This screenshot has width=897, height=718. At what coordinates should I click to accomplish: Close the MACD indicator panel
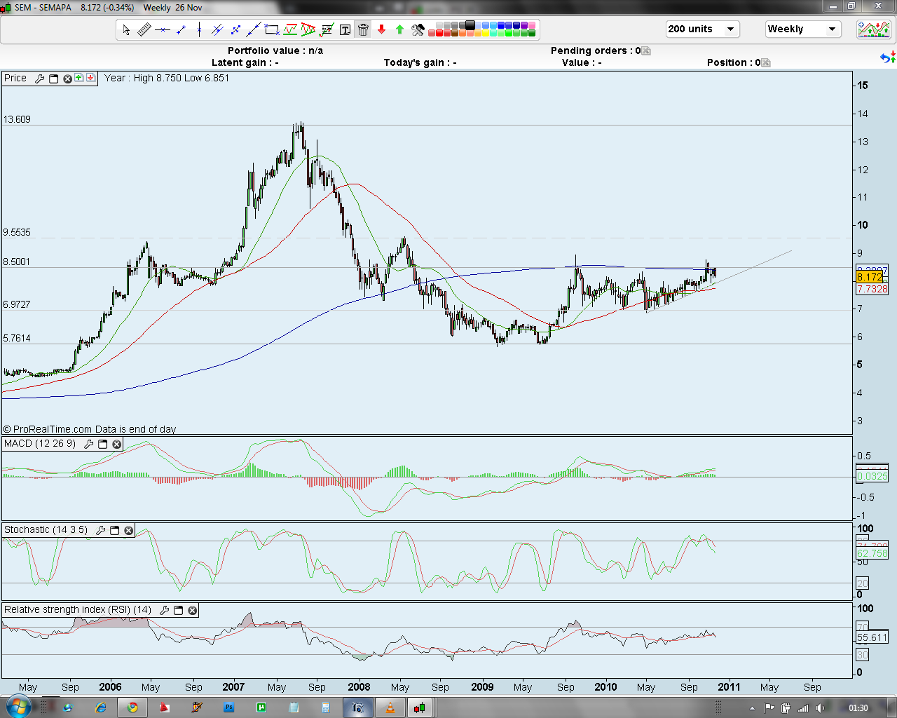[x=117, y=444]
